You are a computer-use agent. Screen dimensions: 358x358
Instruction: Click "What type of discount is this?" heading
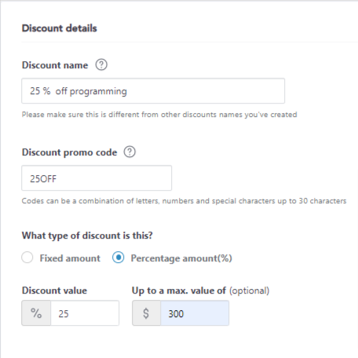87,236
